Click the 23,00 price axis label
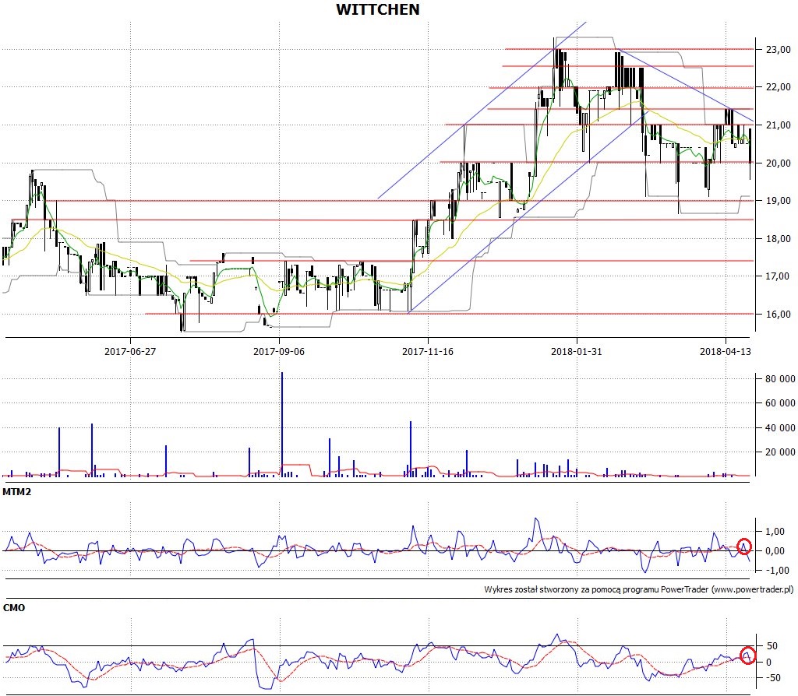Viewport: 798px width, 696px height. pyautogui.click(x=779, y=49)
